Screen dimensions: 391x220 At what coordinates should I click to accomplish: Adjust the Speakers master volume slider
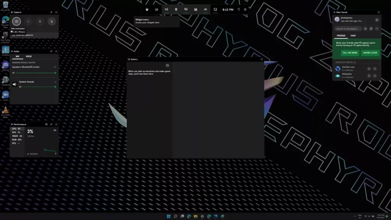[x=36, y=73]
